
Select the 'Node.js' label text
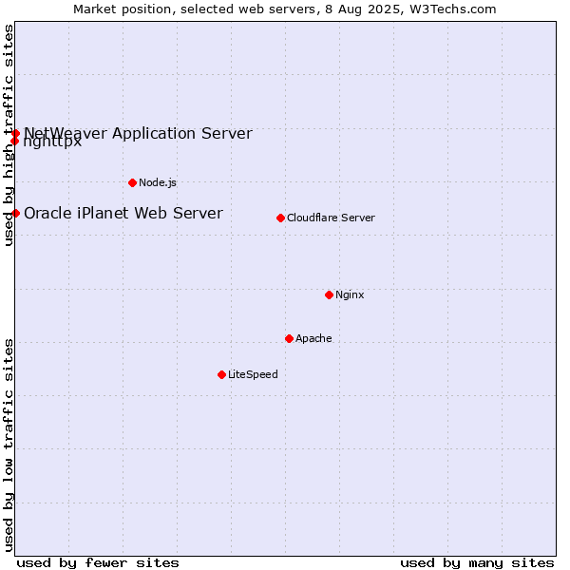click(158, 182)
